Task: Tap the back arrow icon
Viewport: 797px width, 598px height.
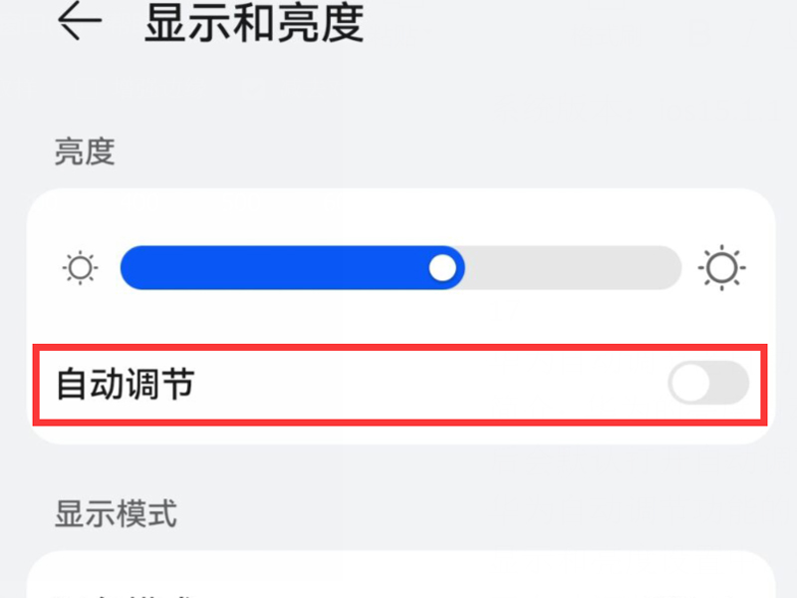Action: (80, 24)
